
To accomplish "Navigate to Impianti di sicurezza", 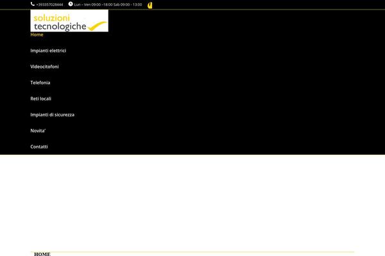I will 53,115.
